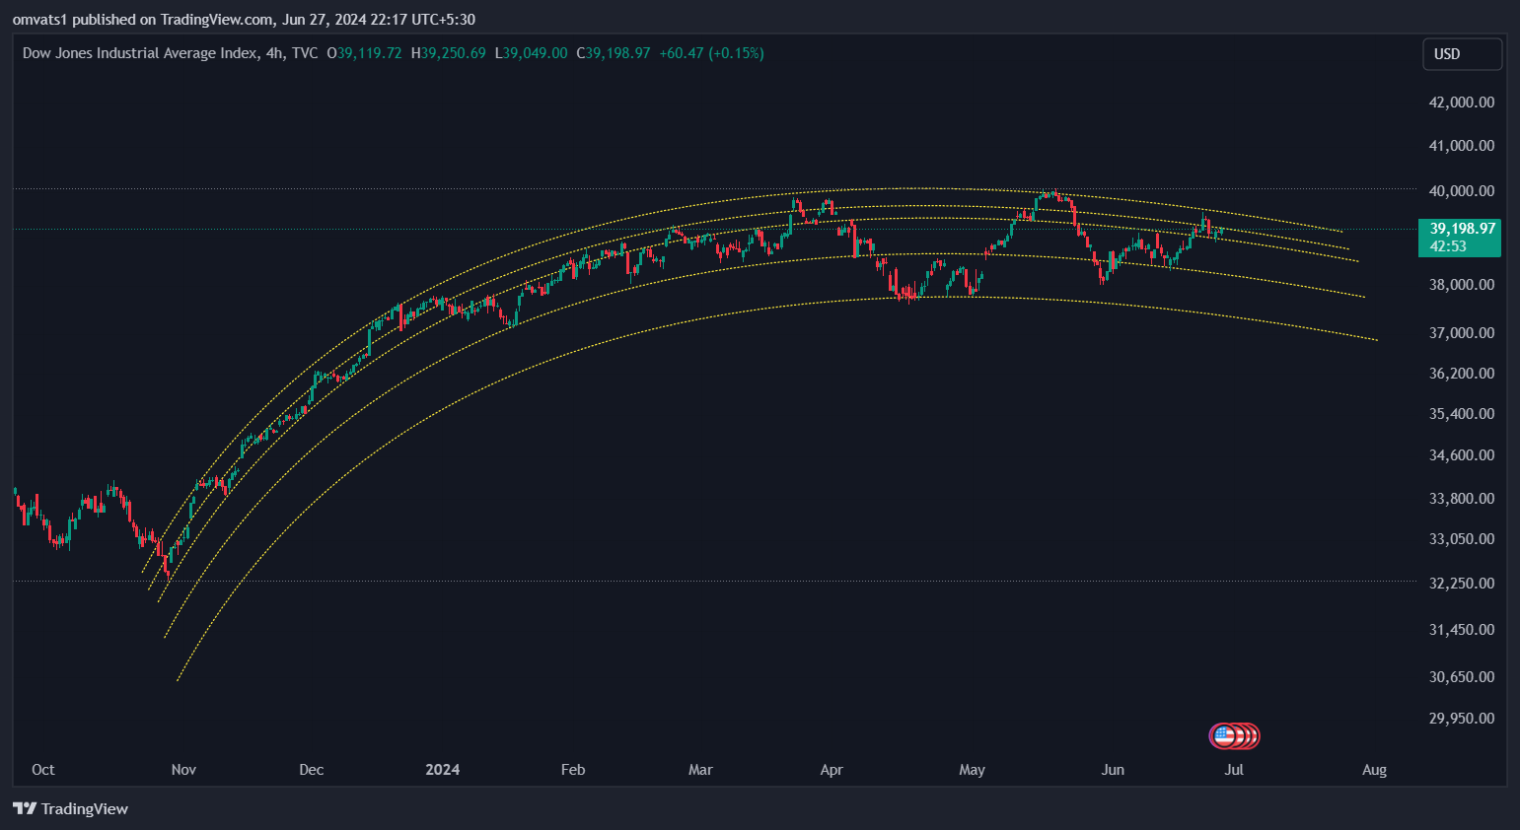Click the Jul label on time axis

1234,770
